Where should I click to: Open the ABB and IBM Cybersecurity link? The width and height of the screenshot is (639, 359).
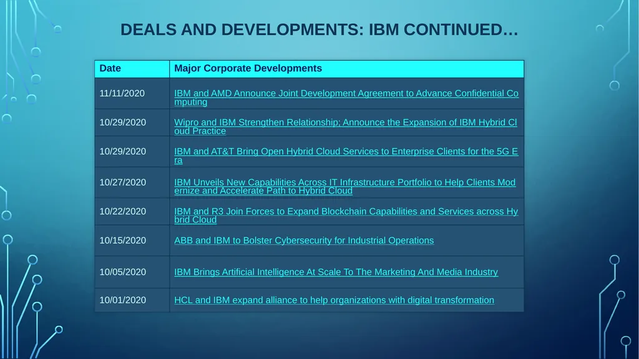click(304, 241)
